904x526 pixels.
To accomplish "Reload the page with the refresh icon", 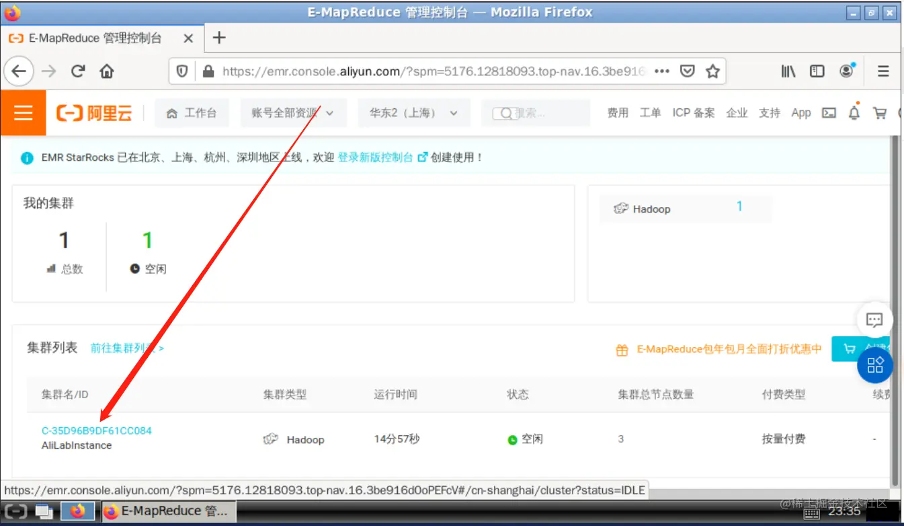I will [x=78, y=71].
